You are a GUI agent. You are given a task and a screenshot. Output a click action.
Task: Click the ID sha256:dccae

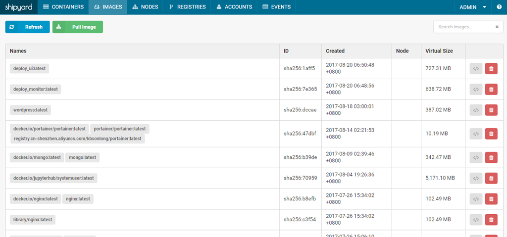300,110
